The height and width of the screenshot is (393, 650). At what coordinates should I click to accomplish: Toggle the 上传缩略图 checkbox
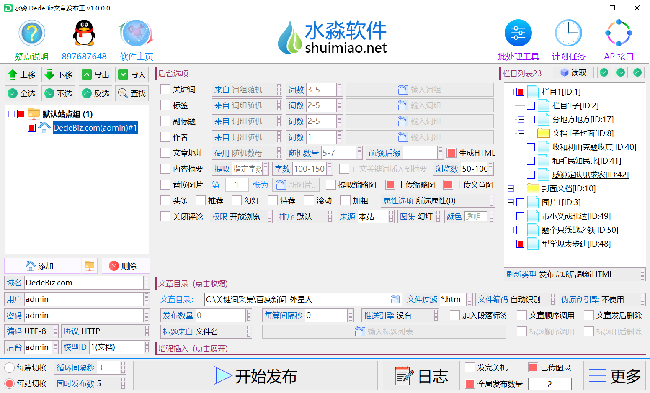[390, 185]
